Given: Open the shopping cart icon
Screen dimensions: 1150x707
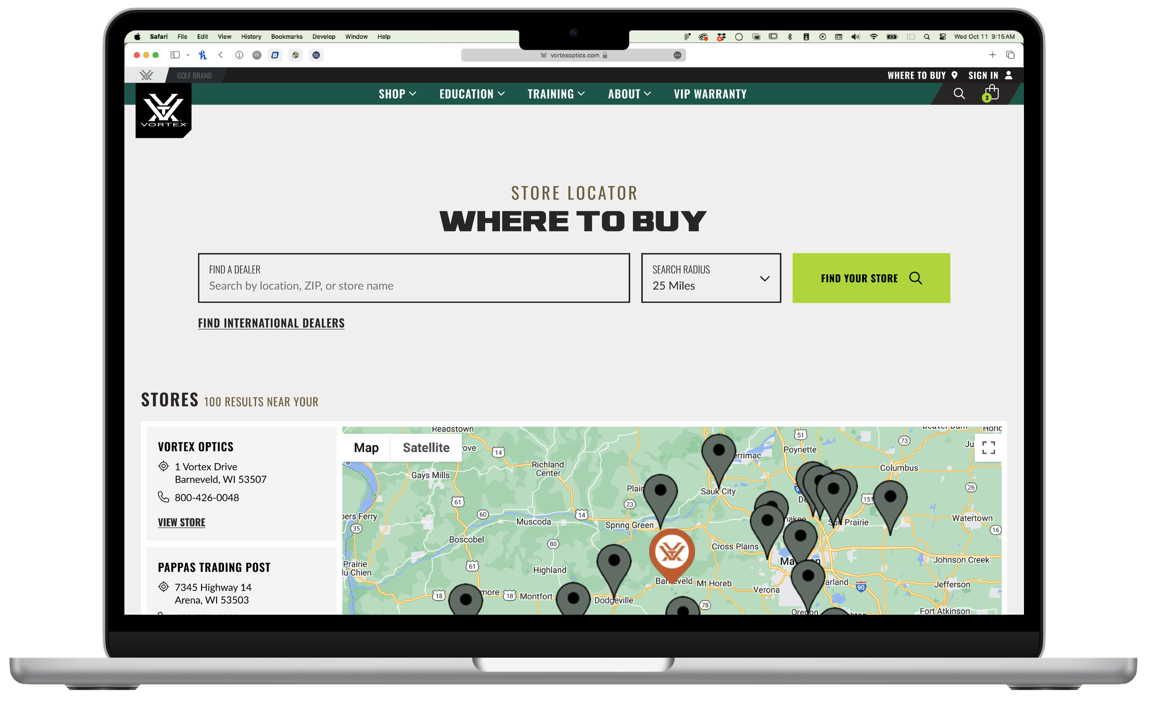Looking at the screenshot, I should click(x=992, y=93).
